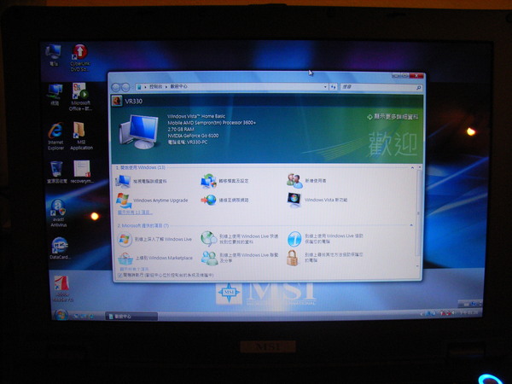The width and height of the screenshot is (512, 384).
Task: Click the Welcome Center taskbar button
Action: click(132, 316)
